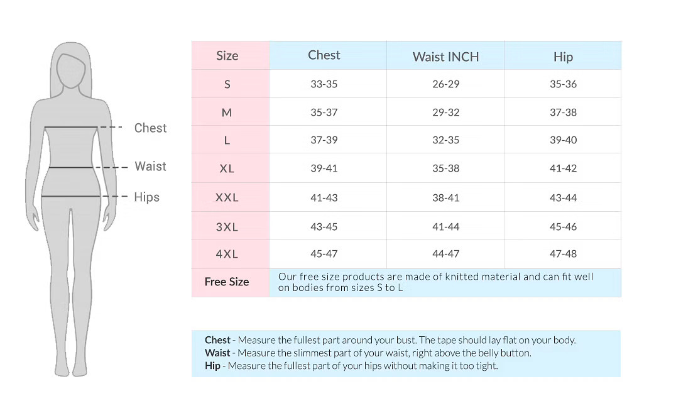Click the free size knitted material description
The height and width of the screenshot is (418, 676).
click(x=435, y=282)
